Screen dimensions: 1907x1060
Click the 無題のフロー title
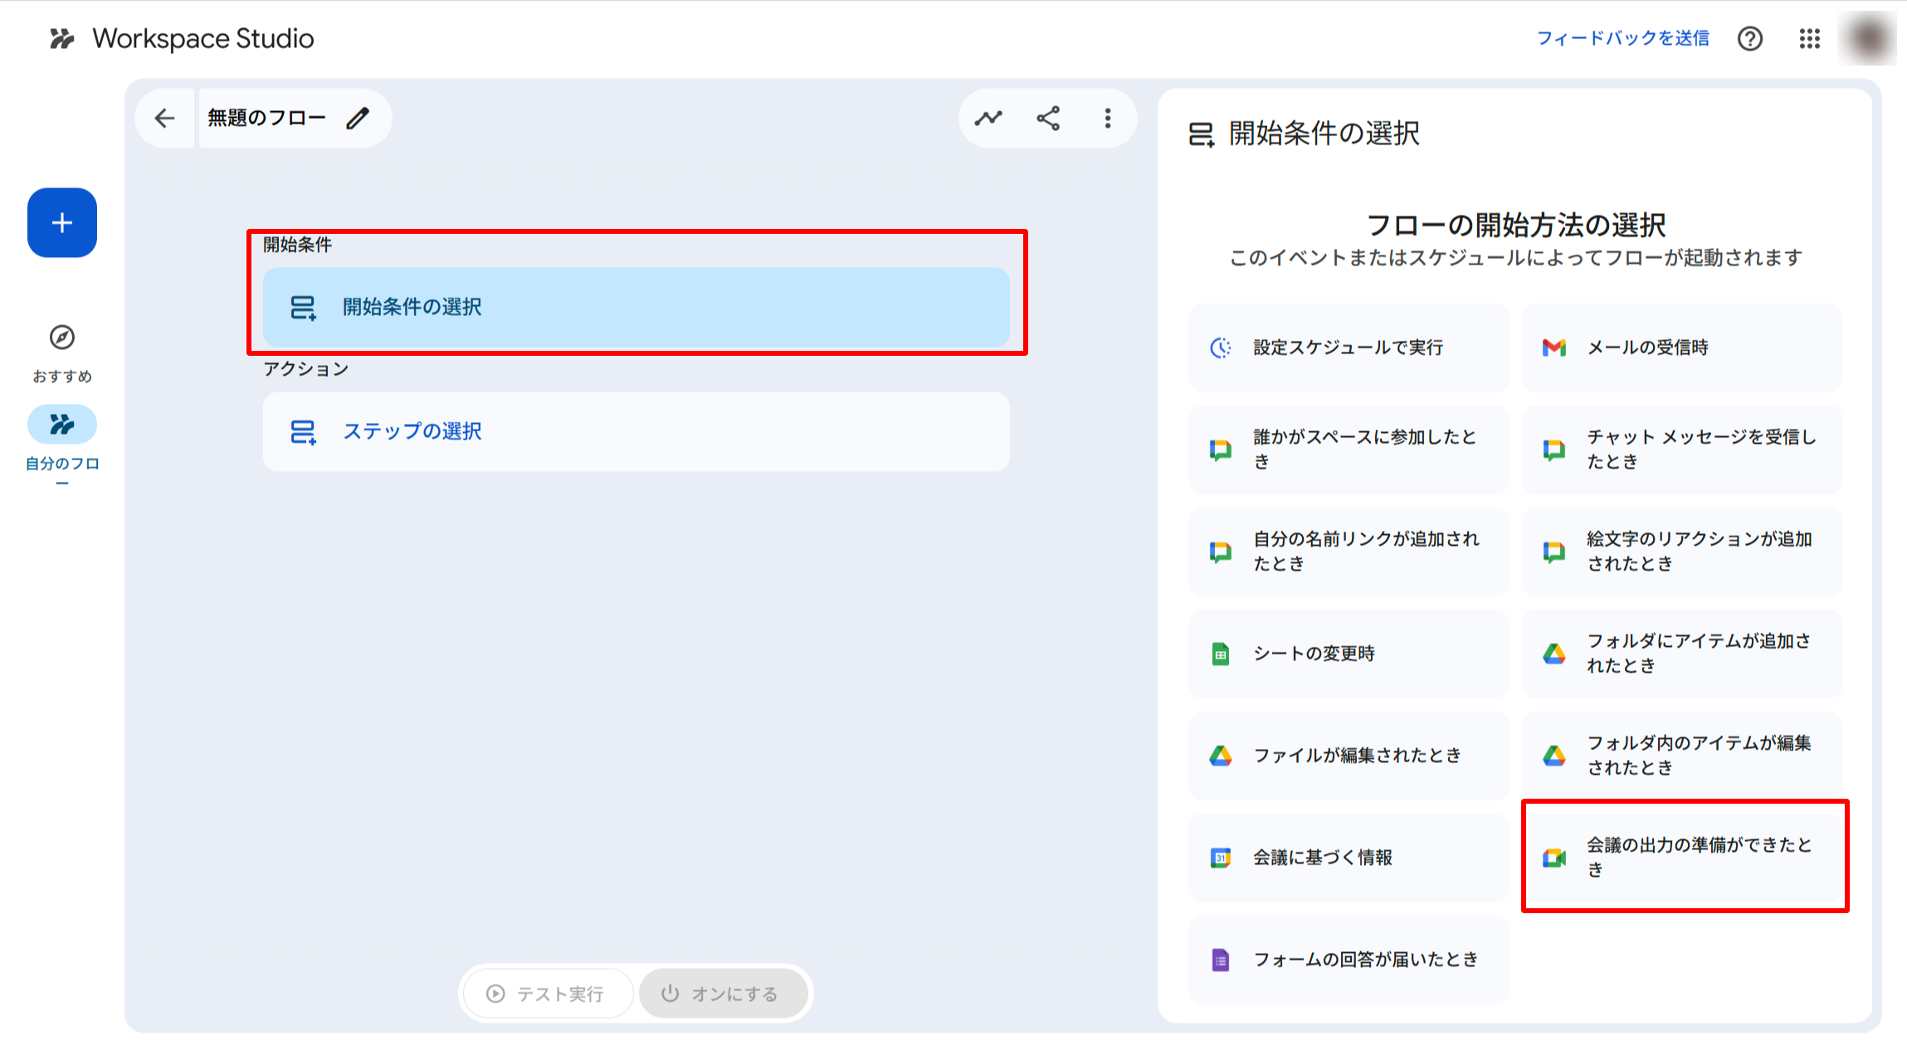point(266,119)
